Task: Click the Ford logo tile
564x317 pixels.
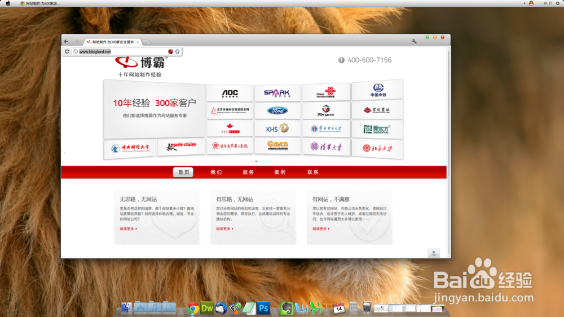Action: pos(277,110)
